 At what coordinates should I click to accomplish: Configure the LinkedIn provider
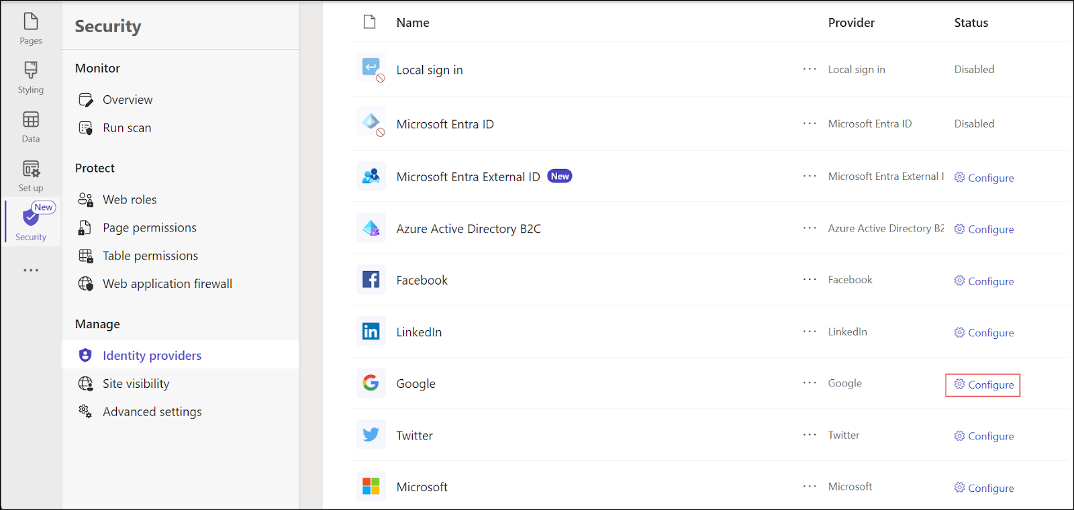coord(984,333)
